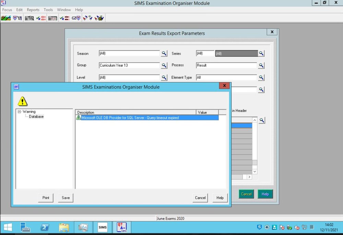Click scroll up arrow in header list

255,120
